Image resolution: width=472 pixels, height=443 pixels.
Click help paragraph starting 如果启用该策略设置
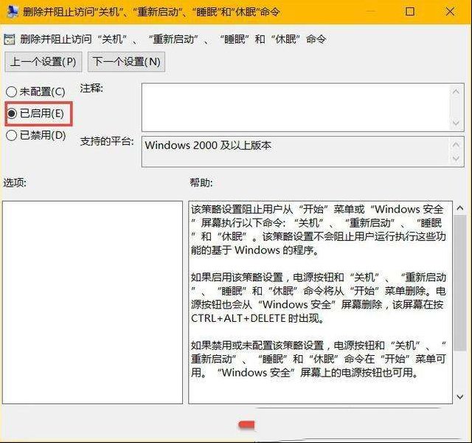(x=318, y=298)
